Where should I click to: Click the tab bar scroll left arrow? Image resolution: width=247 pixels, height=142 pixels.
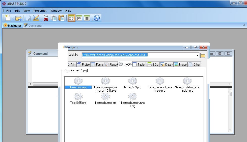click(x=244, y=25)
